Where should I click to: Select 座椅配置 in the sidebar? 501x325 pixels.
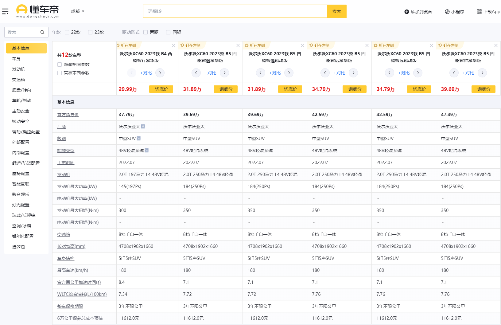coord(21,174)
